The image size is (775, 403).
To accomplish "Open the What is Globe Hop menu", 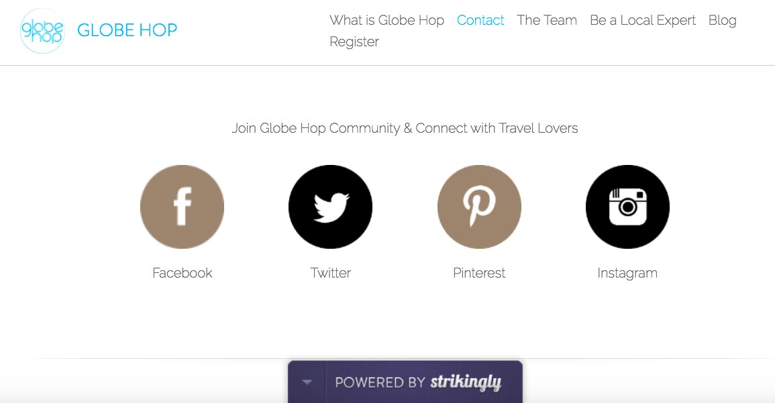I will click(x=386, y=20).
